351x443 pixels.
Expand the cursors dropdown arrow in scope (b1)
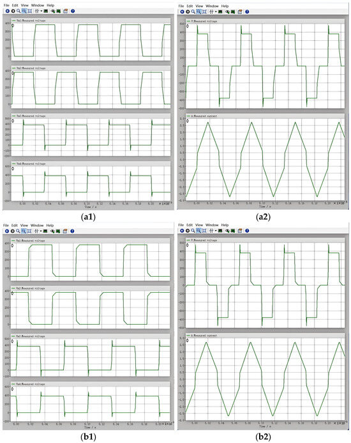pyautogui.click(x=41, y=231)
